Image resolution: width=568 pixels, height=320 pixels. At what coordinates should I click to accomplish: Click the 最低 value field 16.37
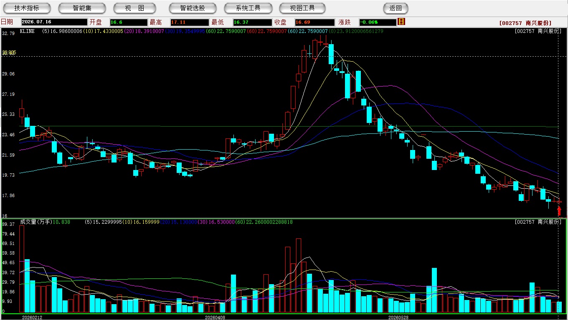click(x=252, y=22)
